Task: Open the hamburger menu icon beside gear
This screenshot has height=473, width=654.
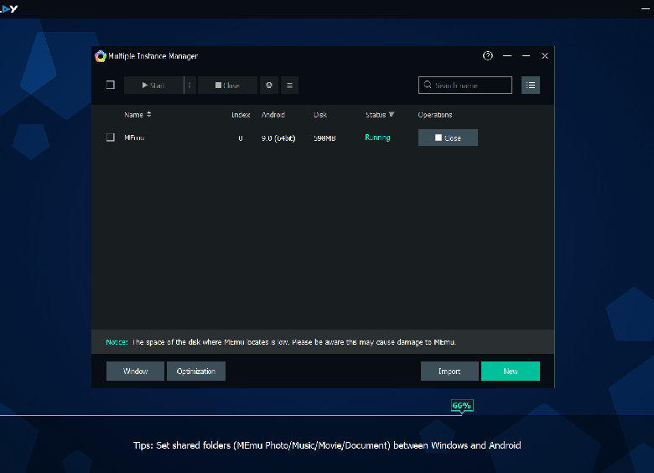Action: tap(289, 85)
